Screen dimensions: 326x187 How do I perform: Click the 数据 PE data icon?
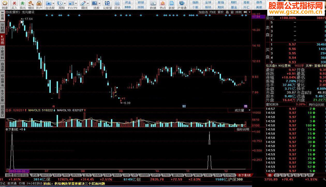pos(153,3)
